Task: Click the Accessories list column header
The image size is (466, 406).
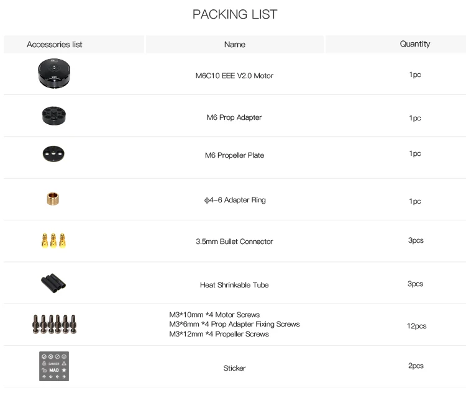Action: click(55, 45)
